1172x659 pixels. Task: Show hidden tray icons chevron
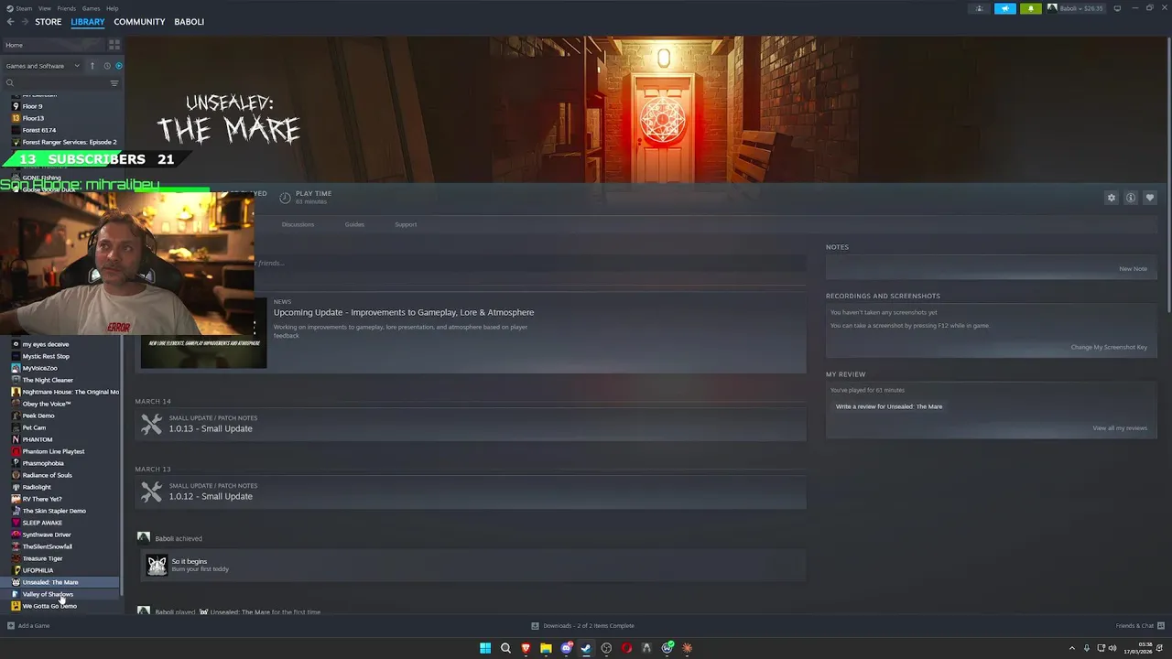[1072, 648]
